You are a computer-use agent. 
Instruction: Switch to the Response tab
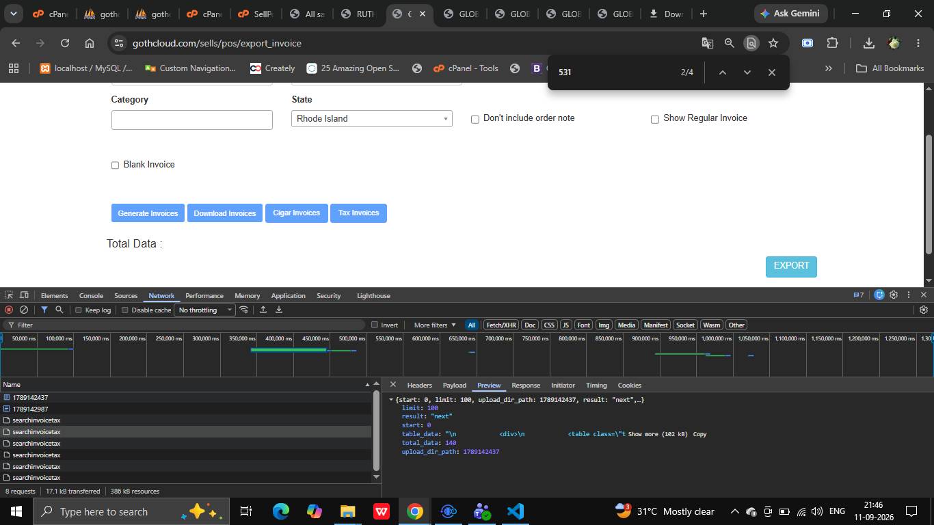(x=526, y=385)
